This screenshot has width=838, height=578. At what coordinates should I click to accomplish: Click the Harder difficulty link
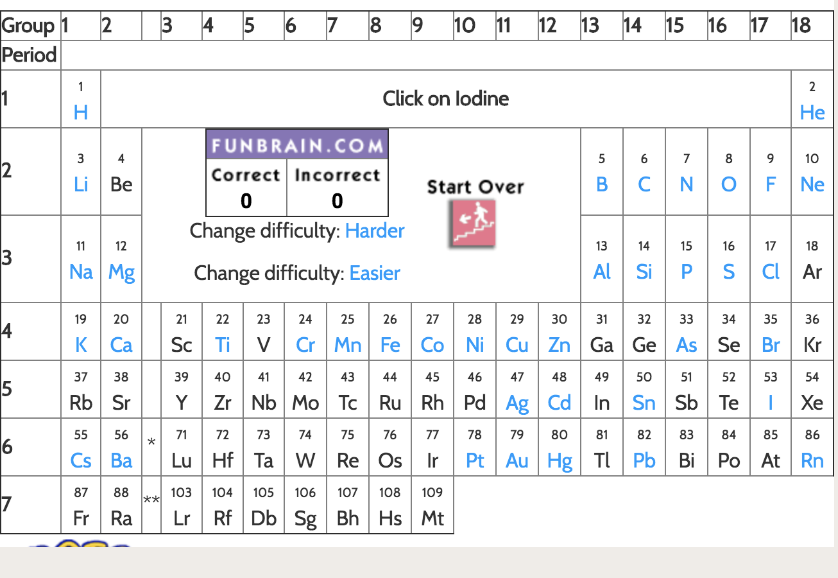375,231
